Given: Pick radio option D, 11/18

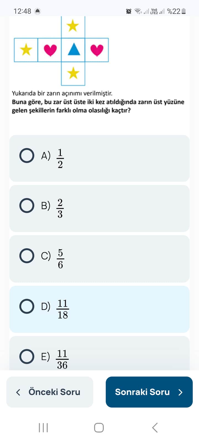Looking at the screenshot, I should (x=27, y=306).
